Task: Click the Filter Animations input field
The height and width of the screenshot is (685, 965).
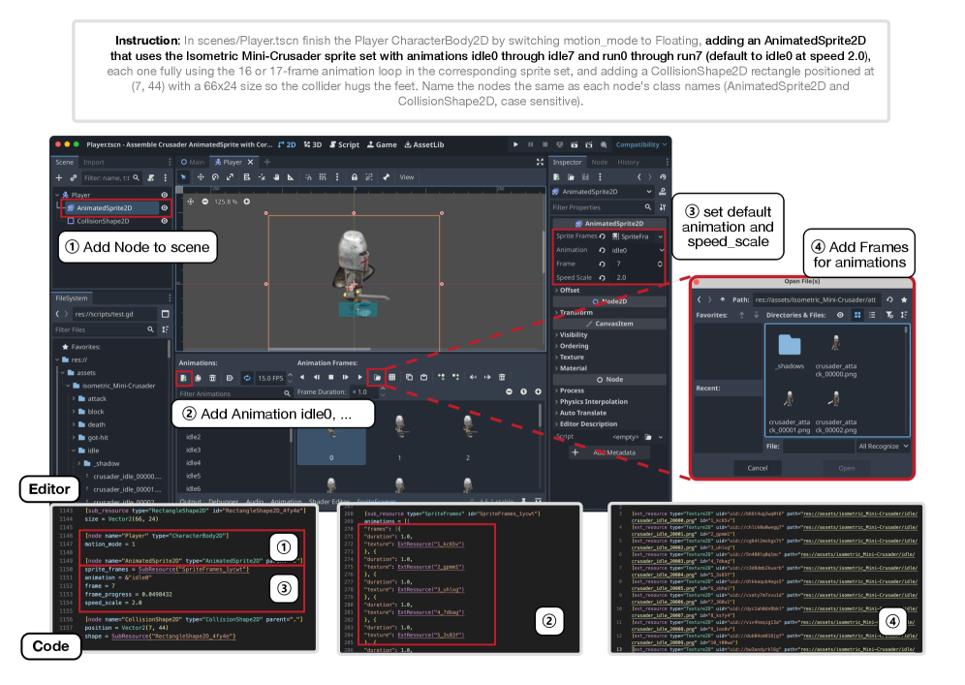Action: 233,394
